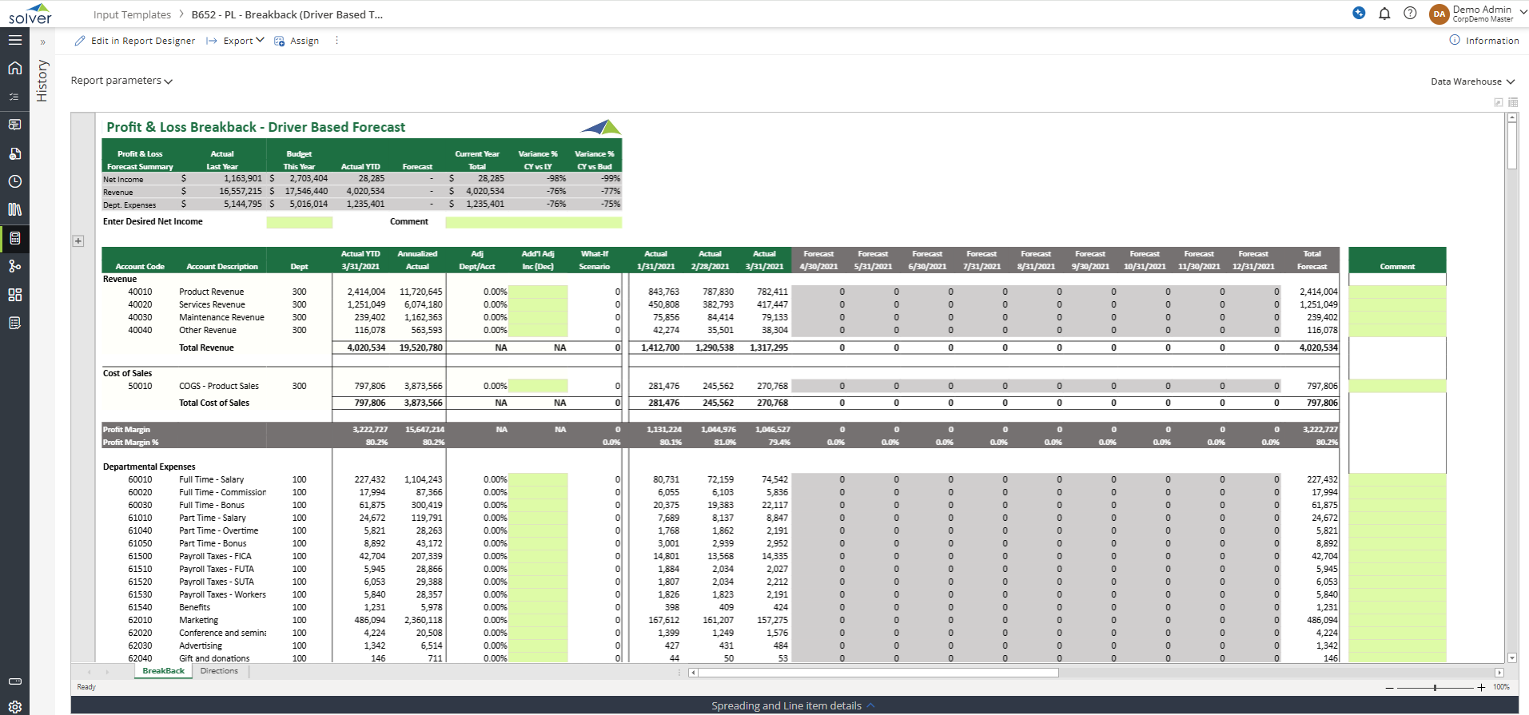Open the settings gear in the sidebar
Screen dimensions: 1529x715
pos(14,706)
